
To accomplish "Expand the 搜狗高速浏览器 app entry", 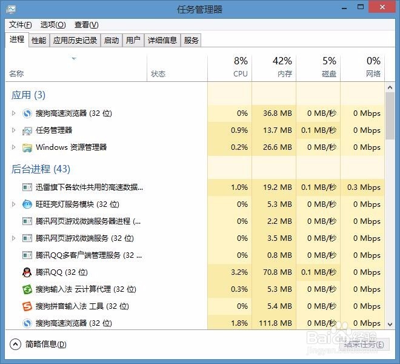I will [13, 113].
